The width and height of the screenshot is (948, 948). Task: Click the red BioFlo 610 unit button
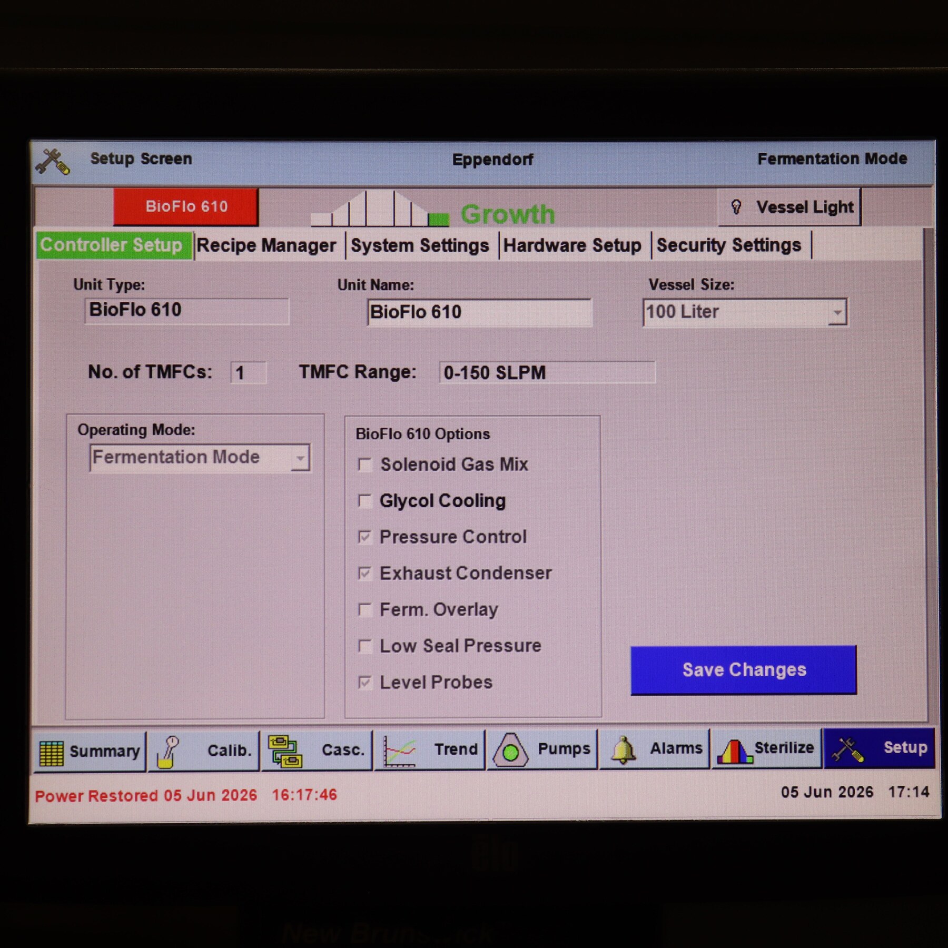tap(186, 206)
